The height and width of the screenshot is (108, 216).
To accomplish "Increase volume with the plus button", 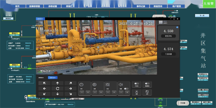I will tap(127, 92).
